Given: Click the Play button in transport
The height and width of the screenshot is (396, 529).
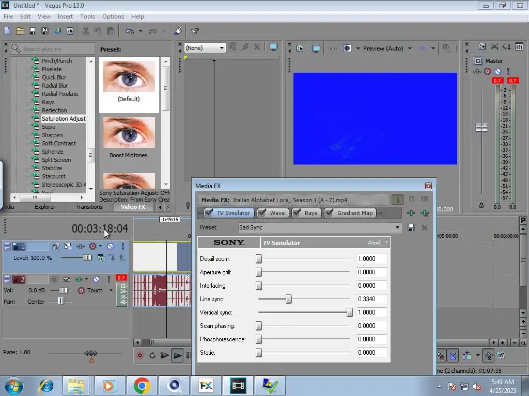Looking at the screenshot, I should pos(177,355).
